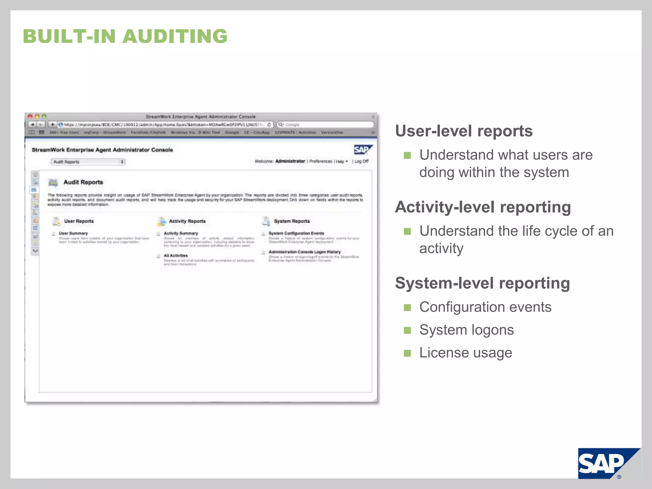The image size is (652, 489).
Task: Expand bookmarks bar overflow chevron
Action: (x=373, y=132)
